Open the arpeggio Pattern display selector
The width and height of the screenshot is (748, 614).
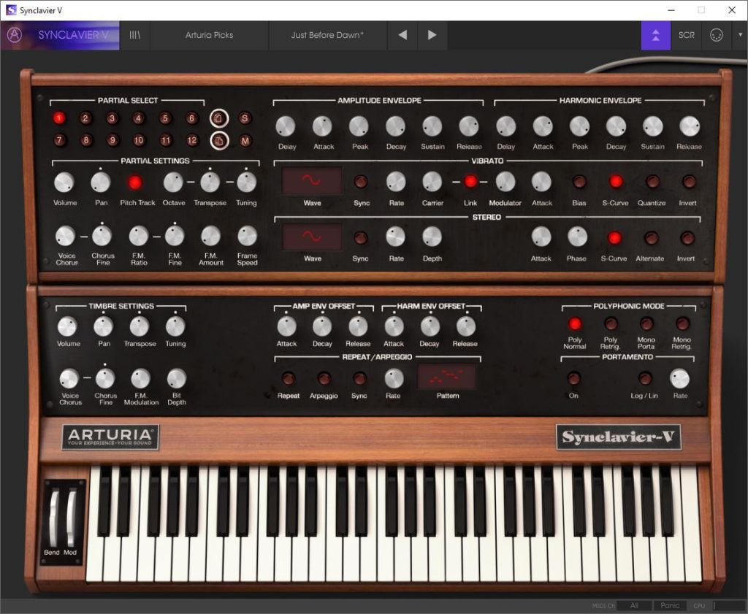(447, 377)
